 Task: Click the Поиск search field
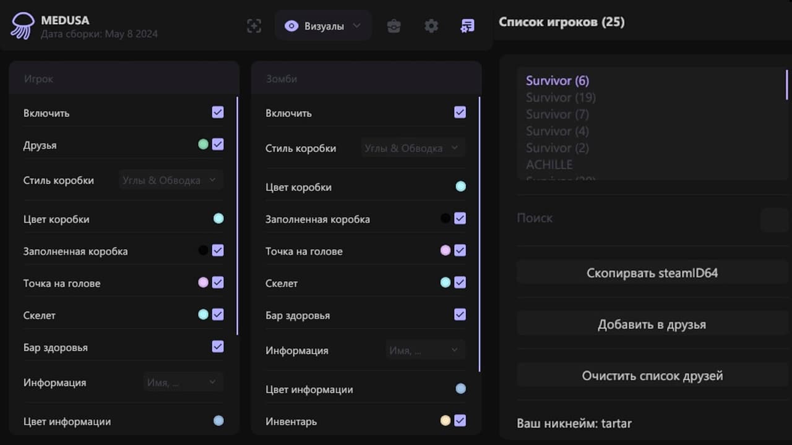point(652,219)
